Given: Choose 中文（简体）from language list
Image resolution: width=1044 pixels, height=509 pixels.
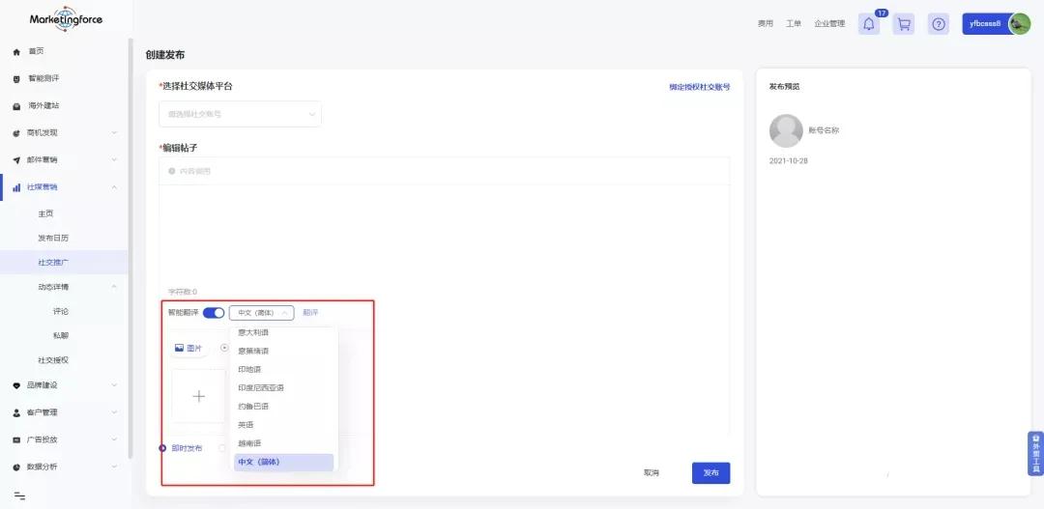Looking at the screenshot, I should pos(283,463).
